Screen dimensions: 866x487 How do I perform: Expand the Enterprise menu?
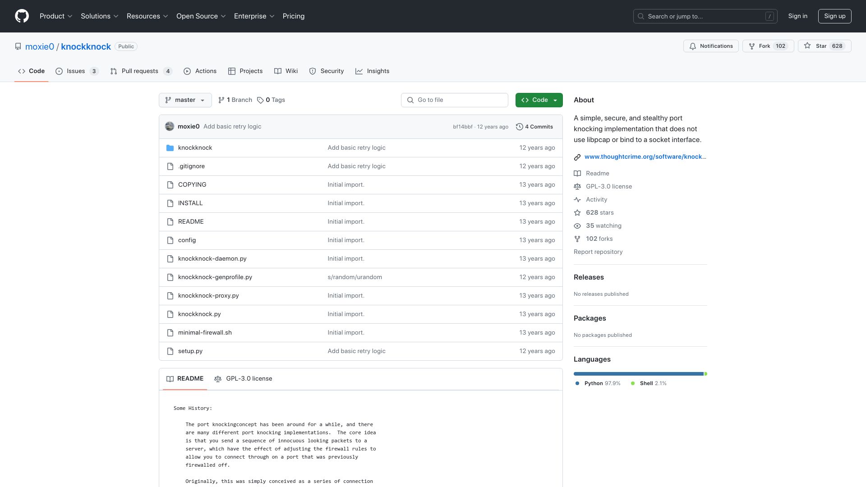click(254, 16)
